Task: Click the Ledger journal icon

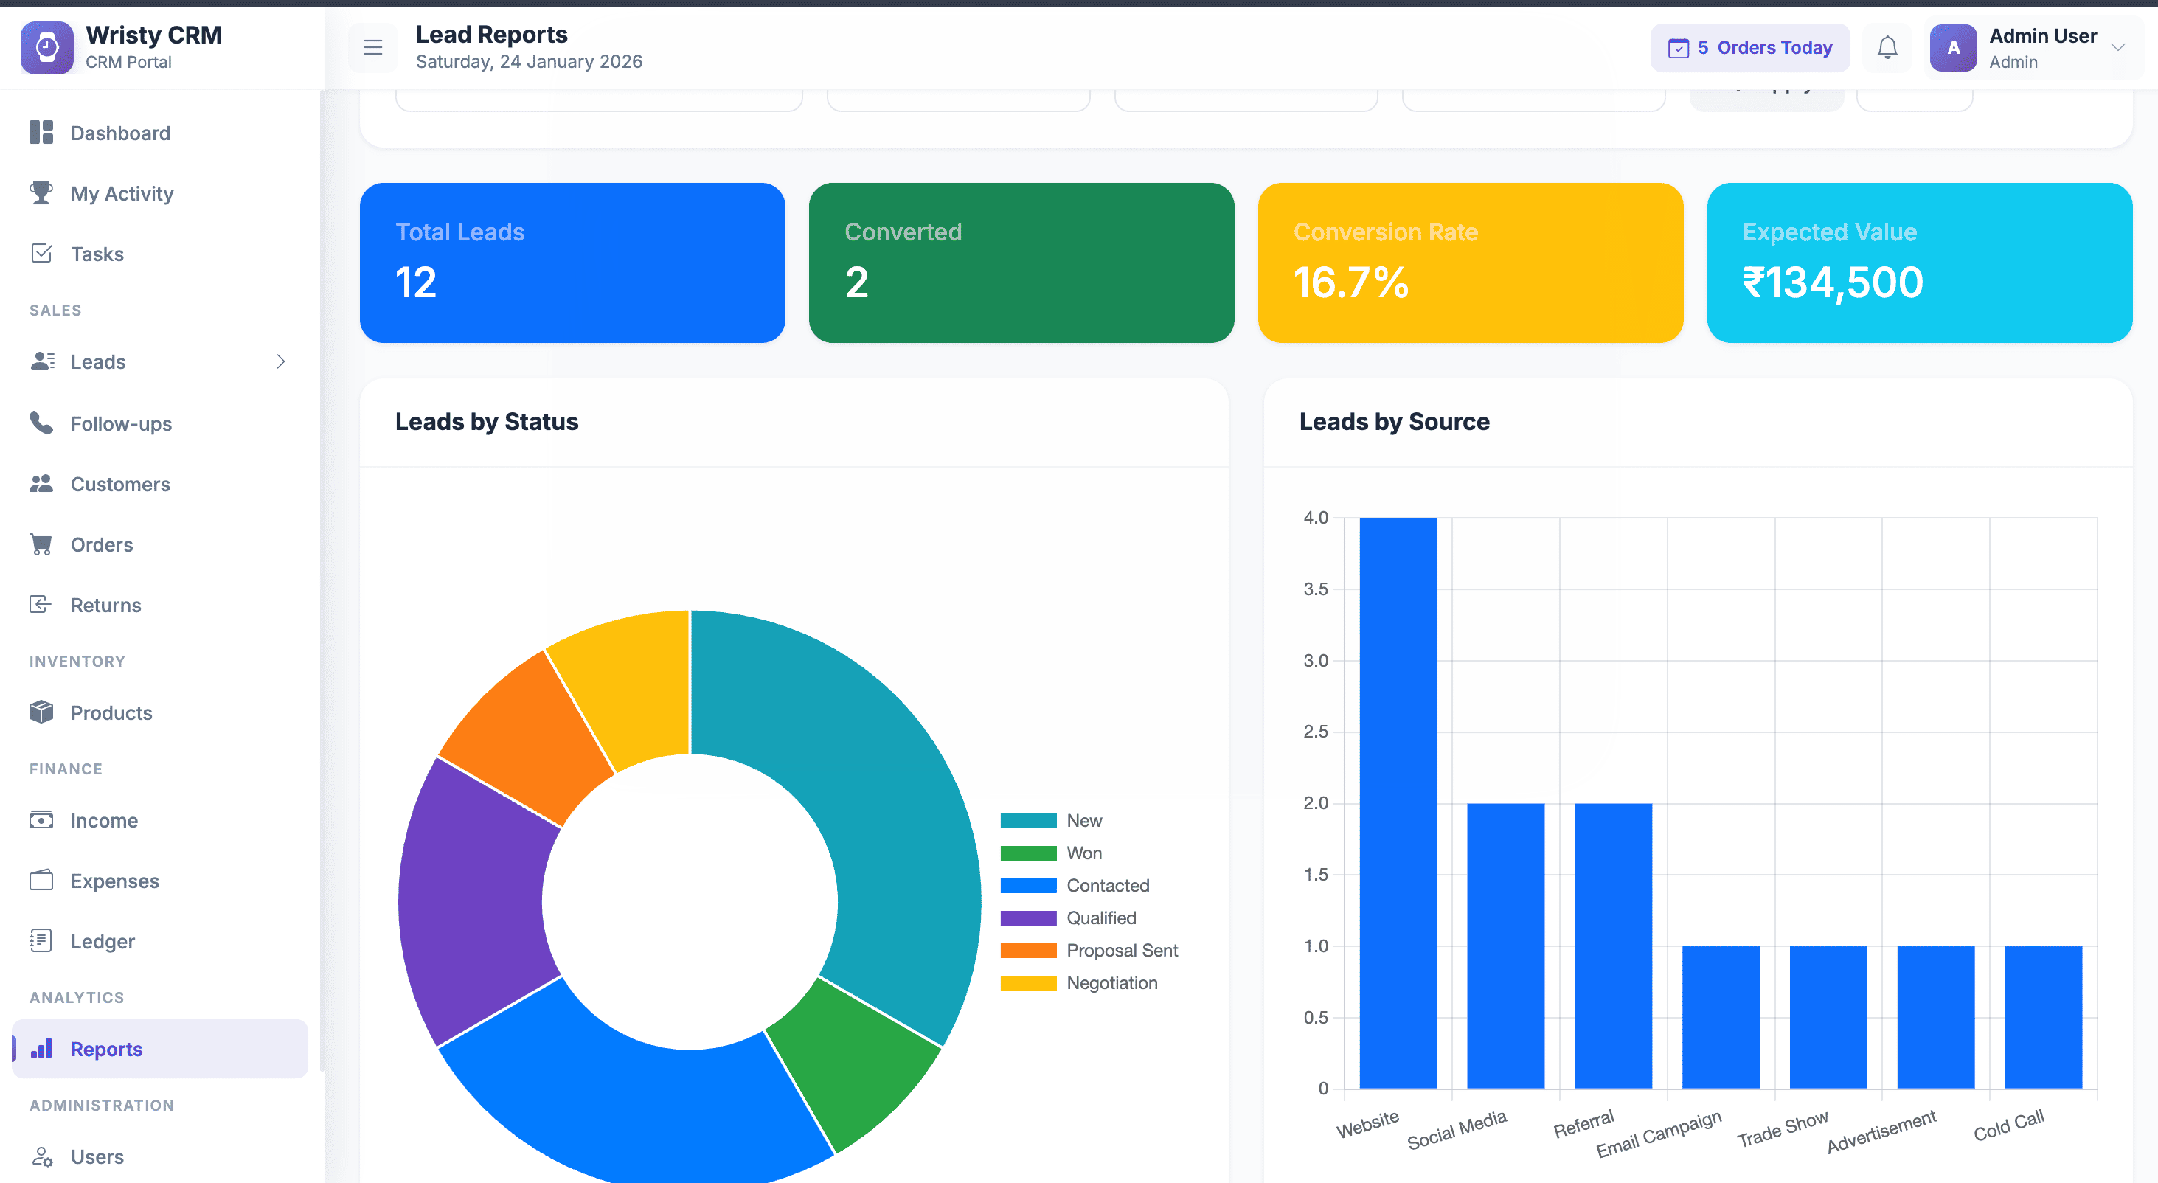Action: pos(41,941)
